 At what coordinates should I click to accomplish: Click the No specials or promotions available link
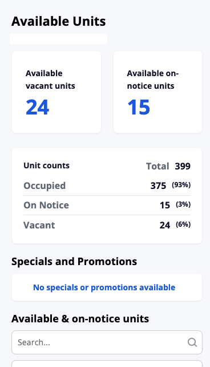(104, 287)
